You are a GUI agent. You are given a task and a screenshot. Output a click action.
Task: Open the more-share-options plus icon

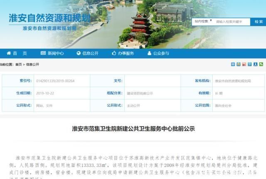click(233, 64)
